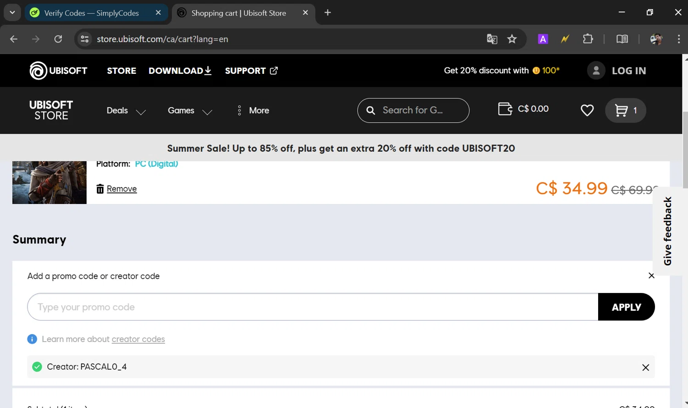Click the purple A extension icon
The width and height of the screenshot is (688, 408).
coord(543,39)
